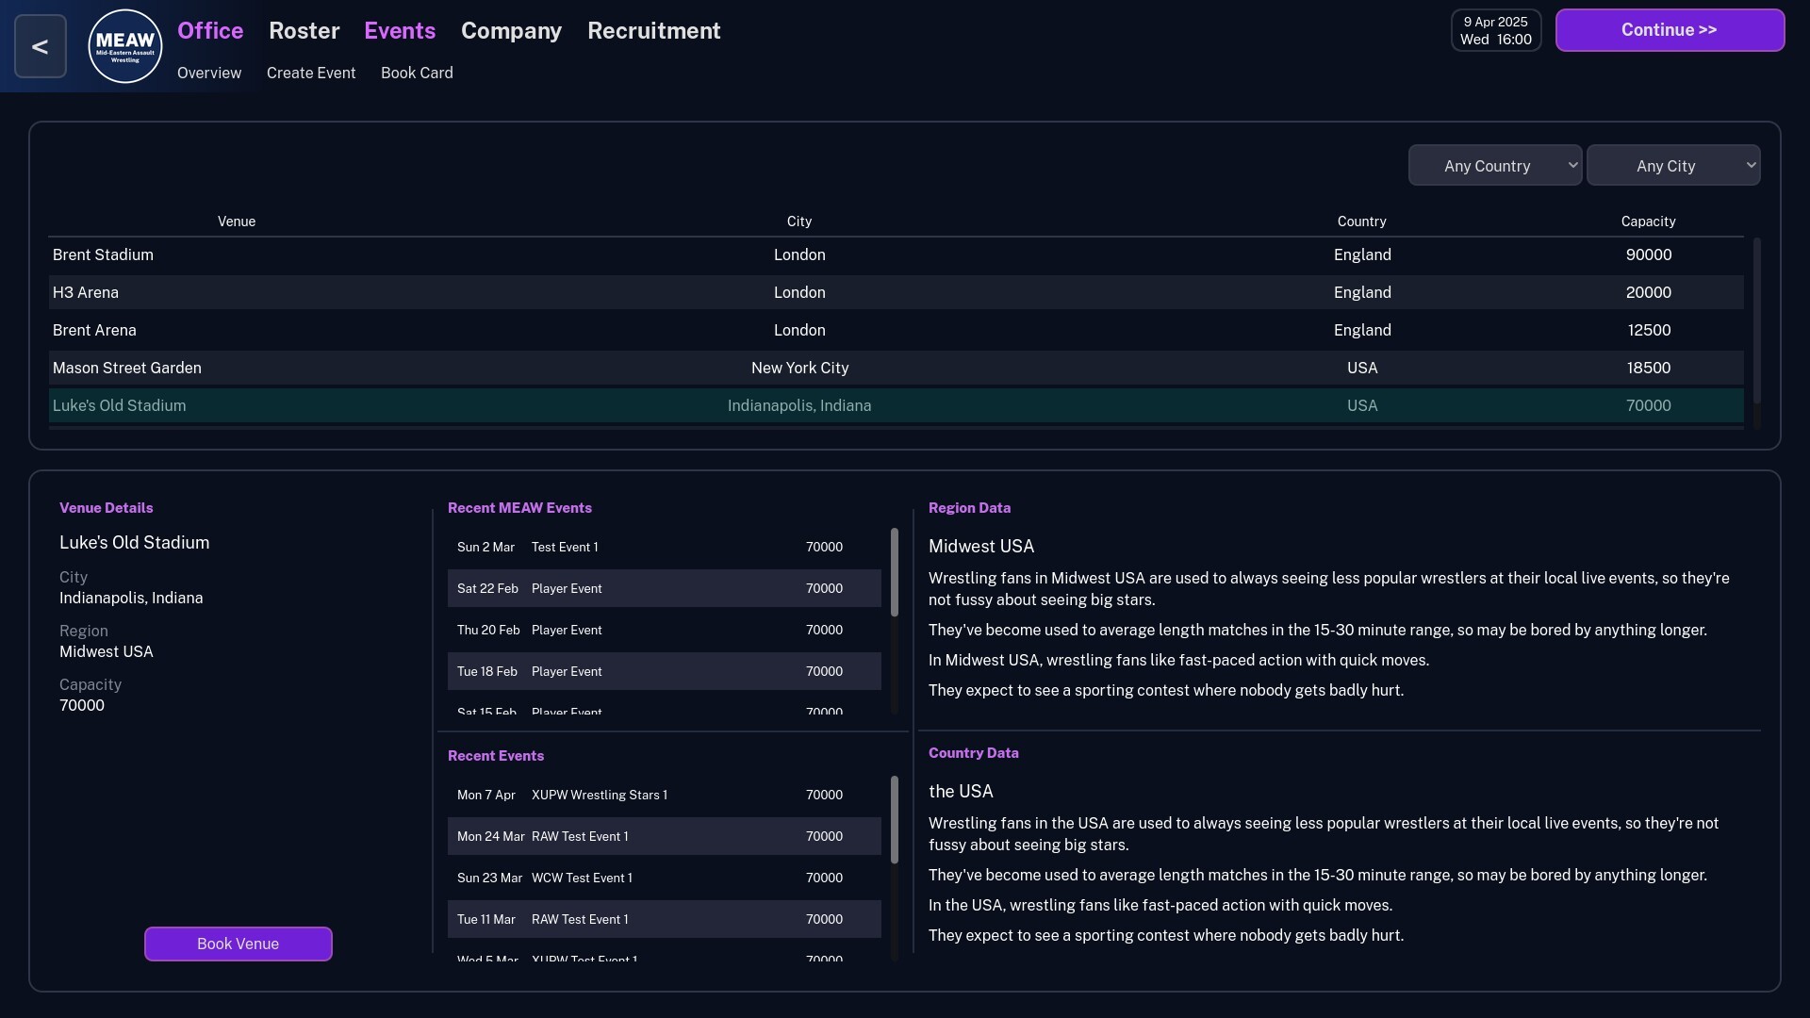1810x1018 pixels.
Task: Click the Recent MEAW Events scrollbar
Action: (x=894, y=572)
